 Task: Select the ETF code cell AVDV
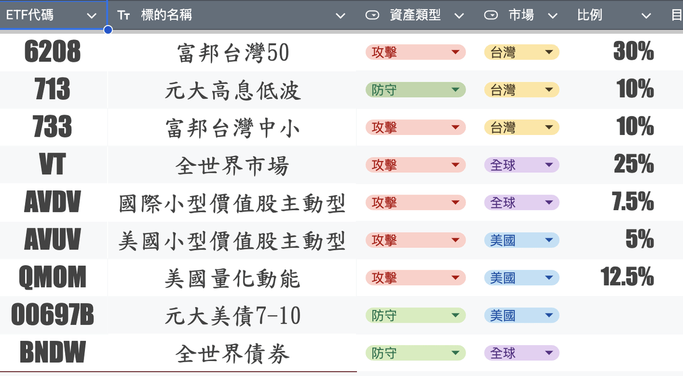53,203
